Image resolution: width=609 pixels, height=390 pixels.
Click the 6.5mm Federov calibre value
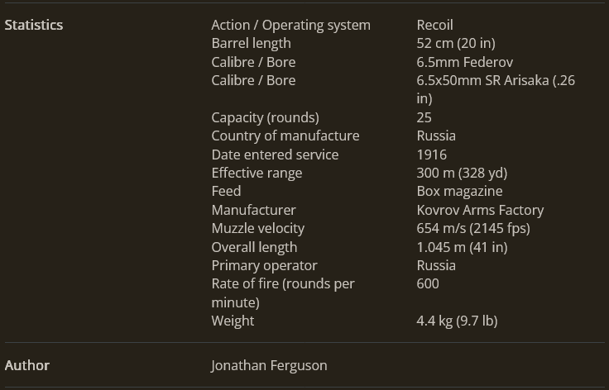(464, 63)
